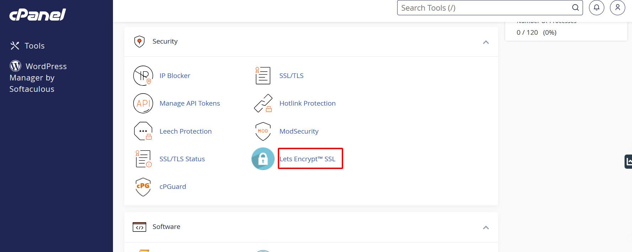Open the cPGuard shield icon
This screenshot has width=632, height=252.
click(143, 187)
